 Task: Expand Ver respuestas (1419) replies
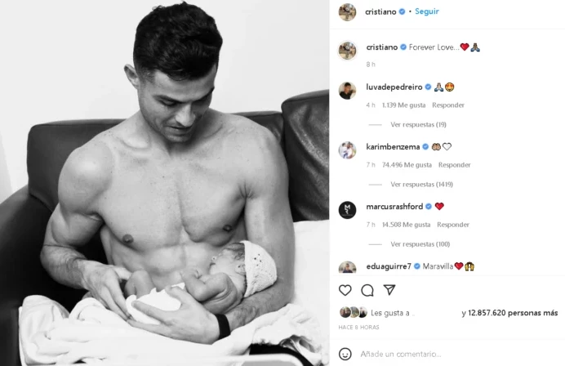(x=421, y=185)
